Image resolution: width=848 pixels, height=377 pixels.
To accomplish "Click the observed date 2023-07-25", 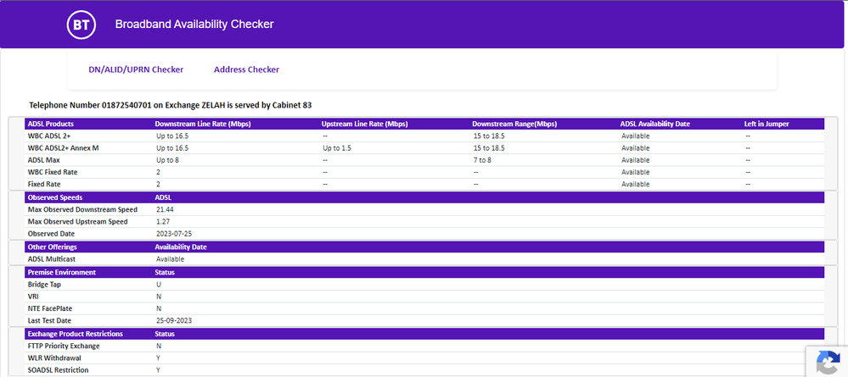I will (174, 234).
